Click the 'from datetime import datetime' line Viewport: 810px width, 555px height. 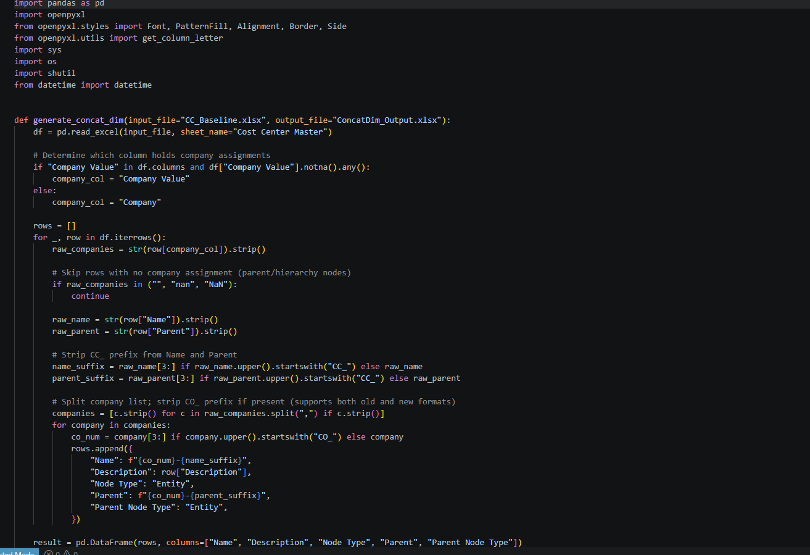pos(83,85)
